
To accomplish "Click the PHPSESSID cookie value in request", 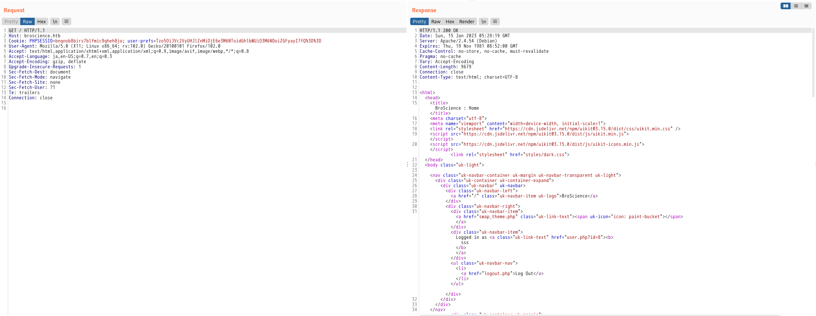I will 89,41.
